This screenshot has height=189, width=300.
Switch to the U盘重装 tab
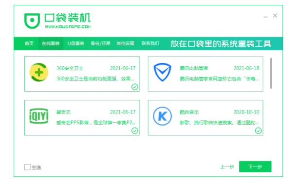click(x=76, y=43)
